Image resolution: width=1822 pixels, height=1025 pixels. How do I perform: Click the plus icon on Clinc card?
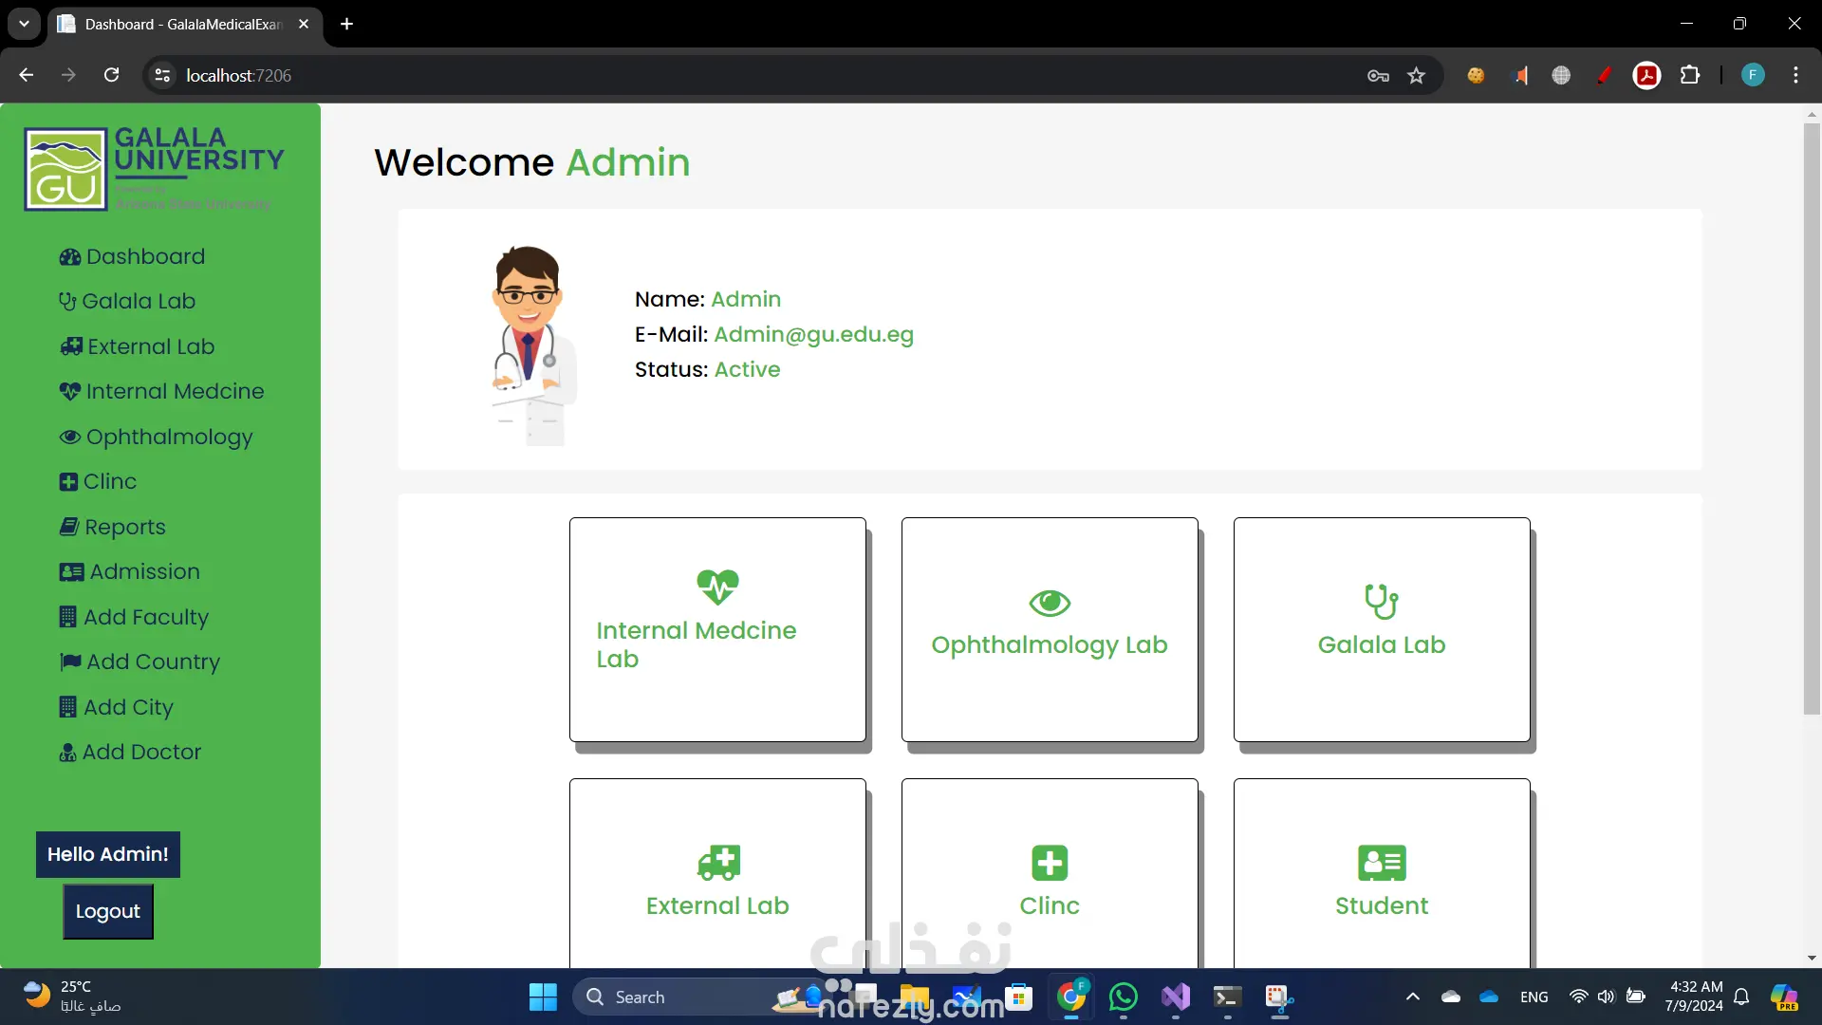(x=1050, y=863)
